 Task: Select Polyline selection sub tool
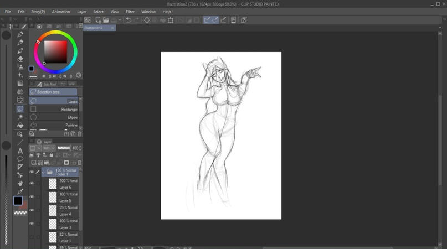click(x=54, y=125)
